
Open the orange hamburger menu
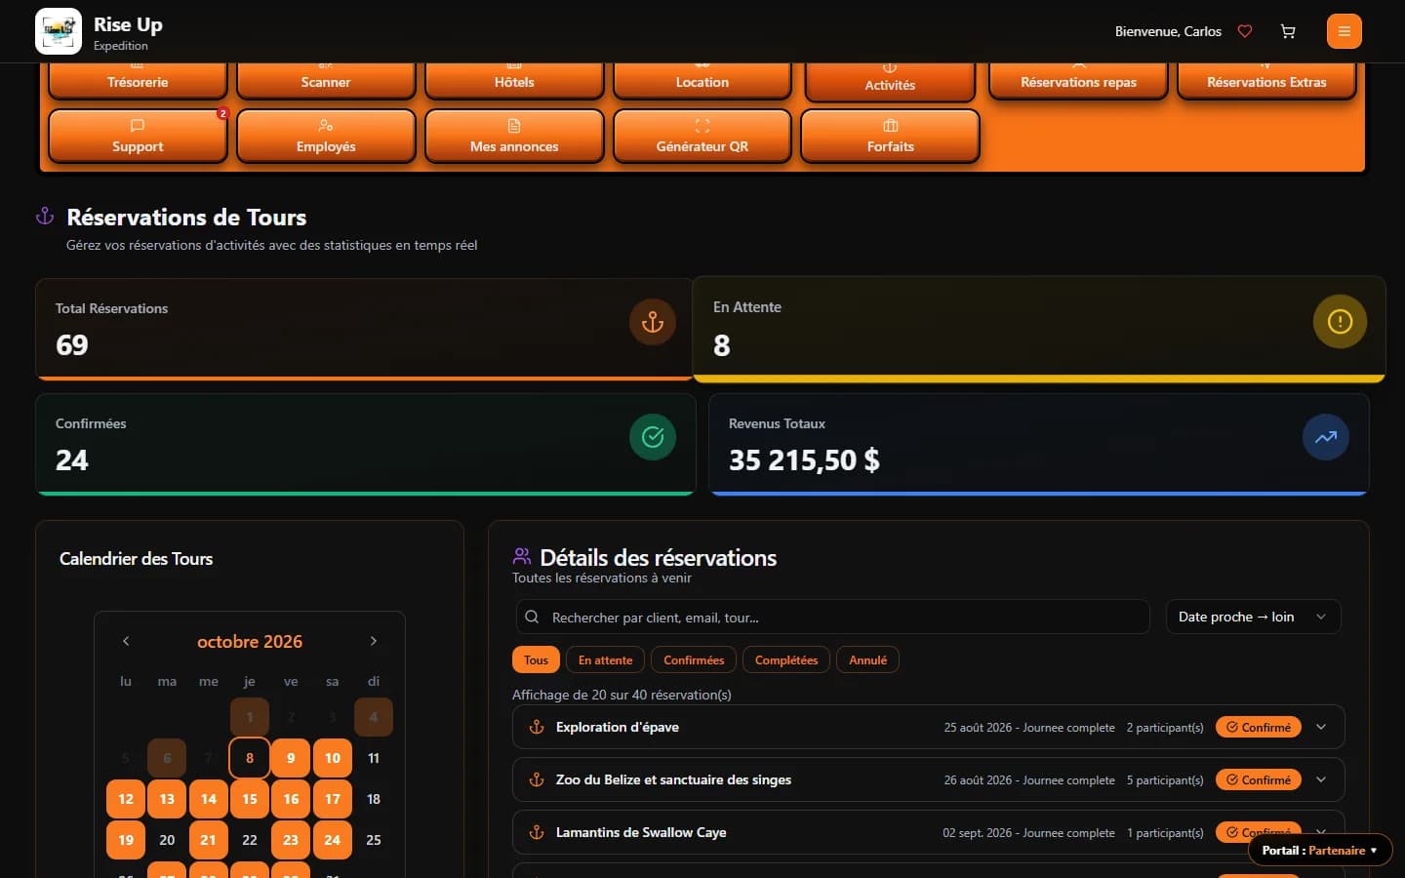click(x=1345, y=31)
